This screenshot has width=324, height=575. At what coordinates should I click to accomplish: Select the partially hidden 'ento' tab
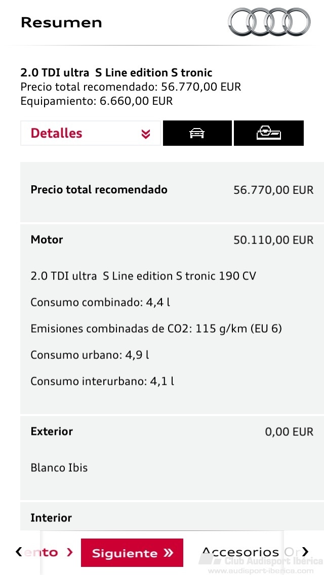(x=41, y=552)
